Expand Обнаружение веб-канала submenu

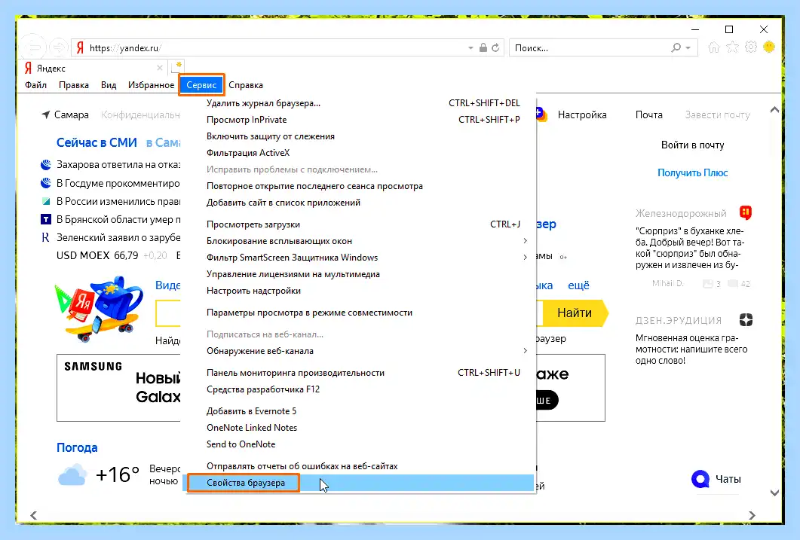coord(525,350)
